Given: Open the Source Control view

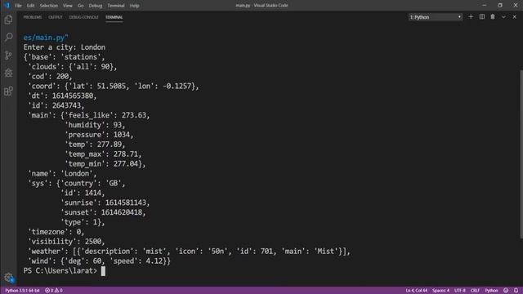Looking at the screenshot, I should 8,56.
